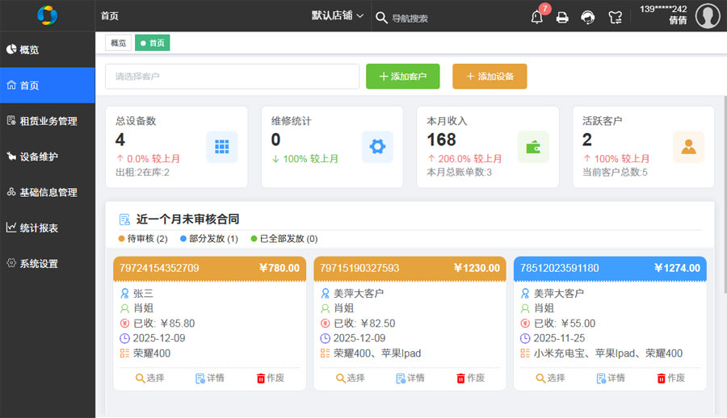This screenshot has height=418, width=727.
Task: Open 系统设置 sidebar menu
Action: (48, 264)
